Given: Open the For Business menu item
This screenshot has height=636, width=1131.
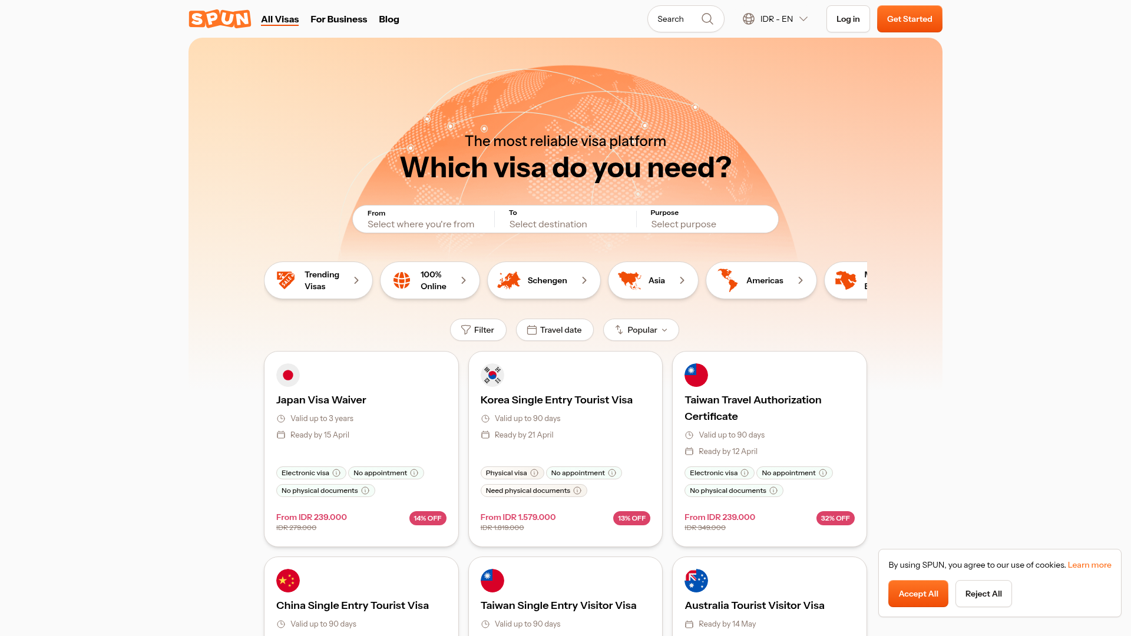Looking at the screenshot, I should click(339, 19).
